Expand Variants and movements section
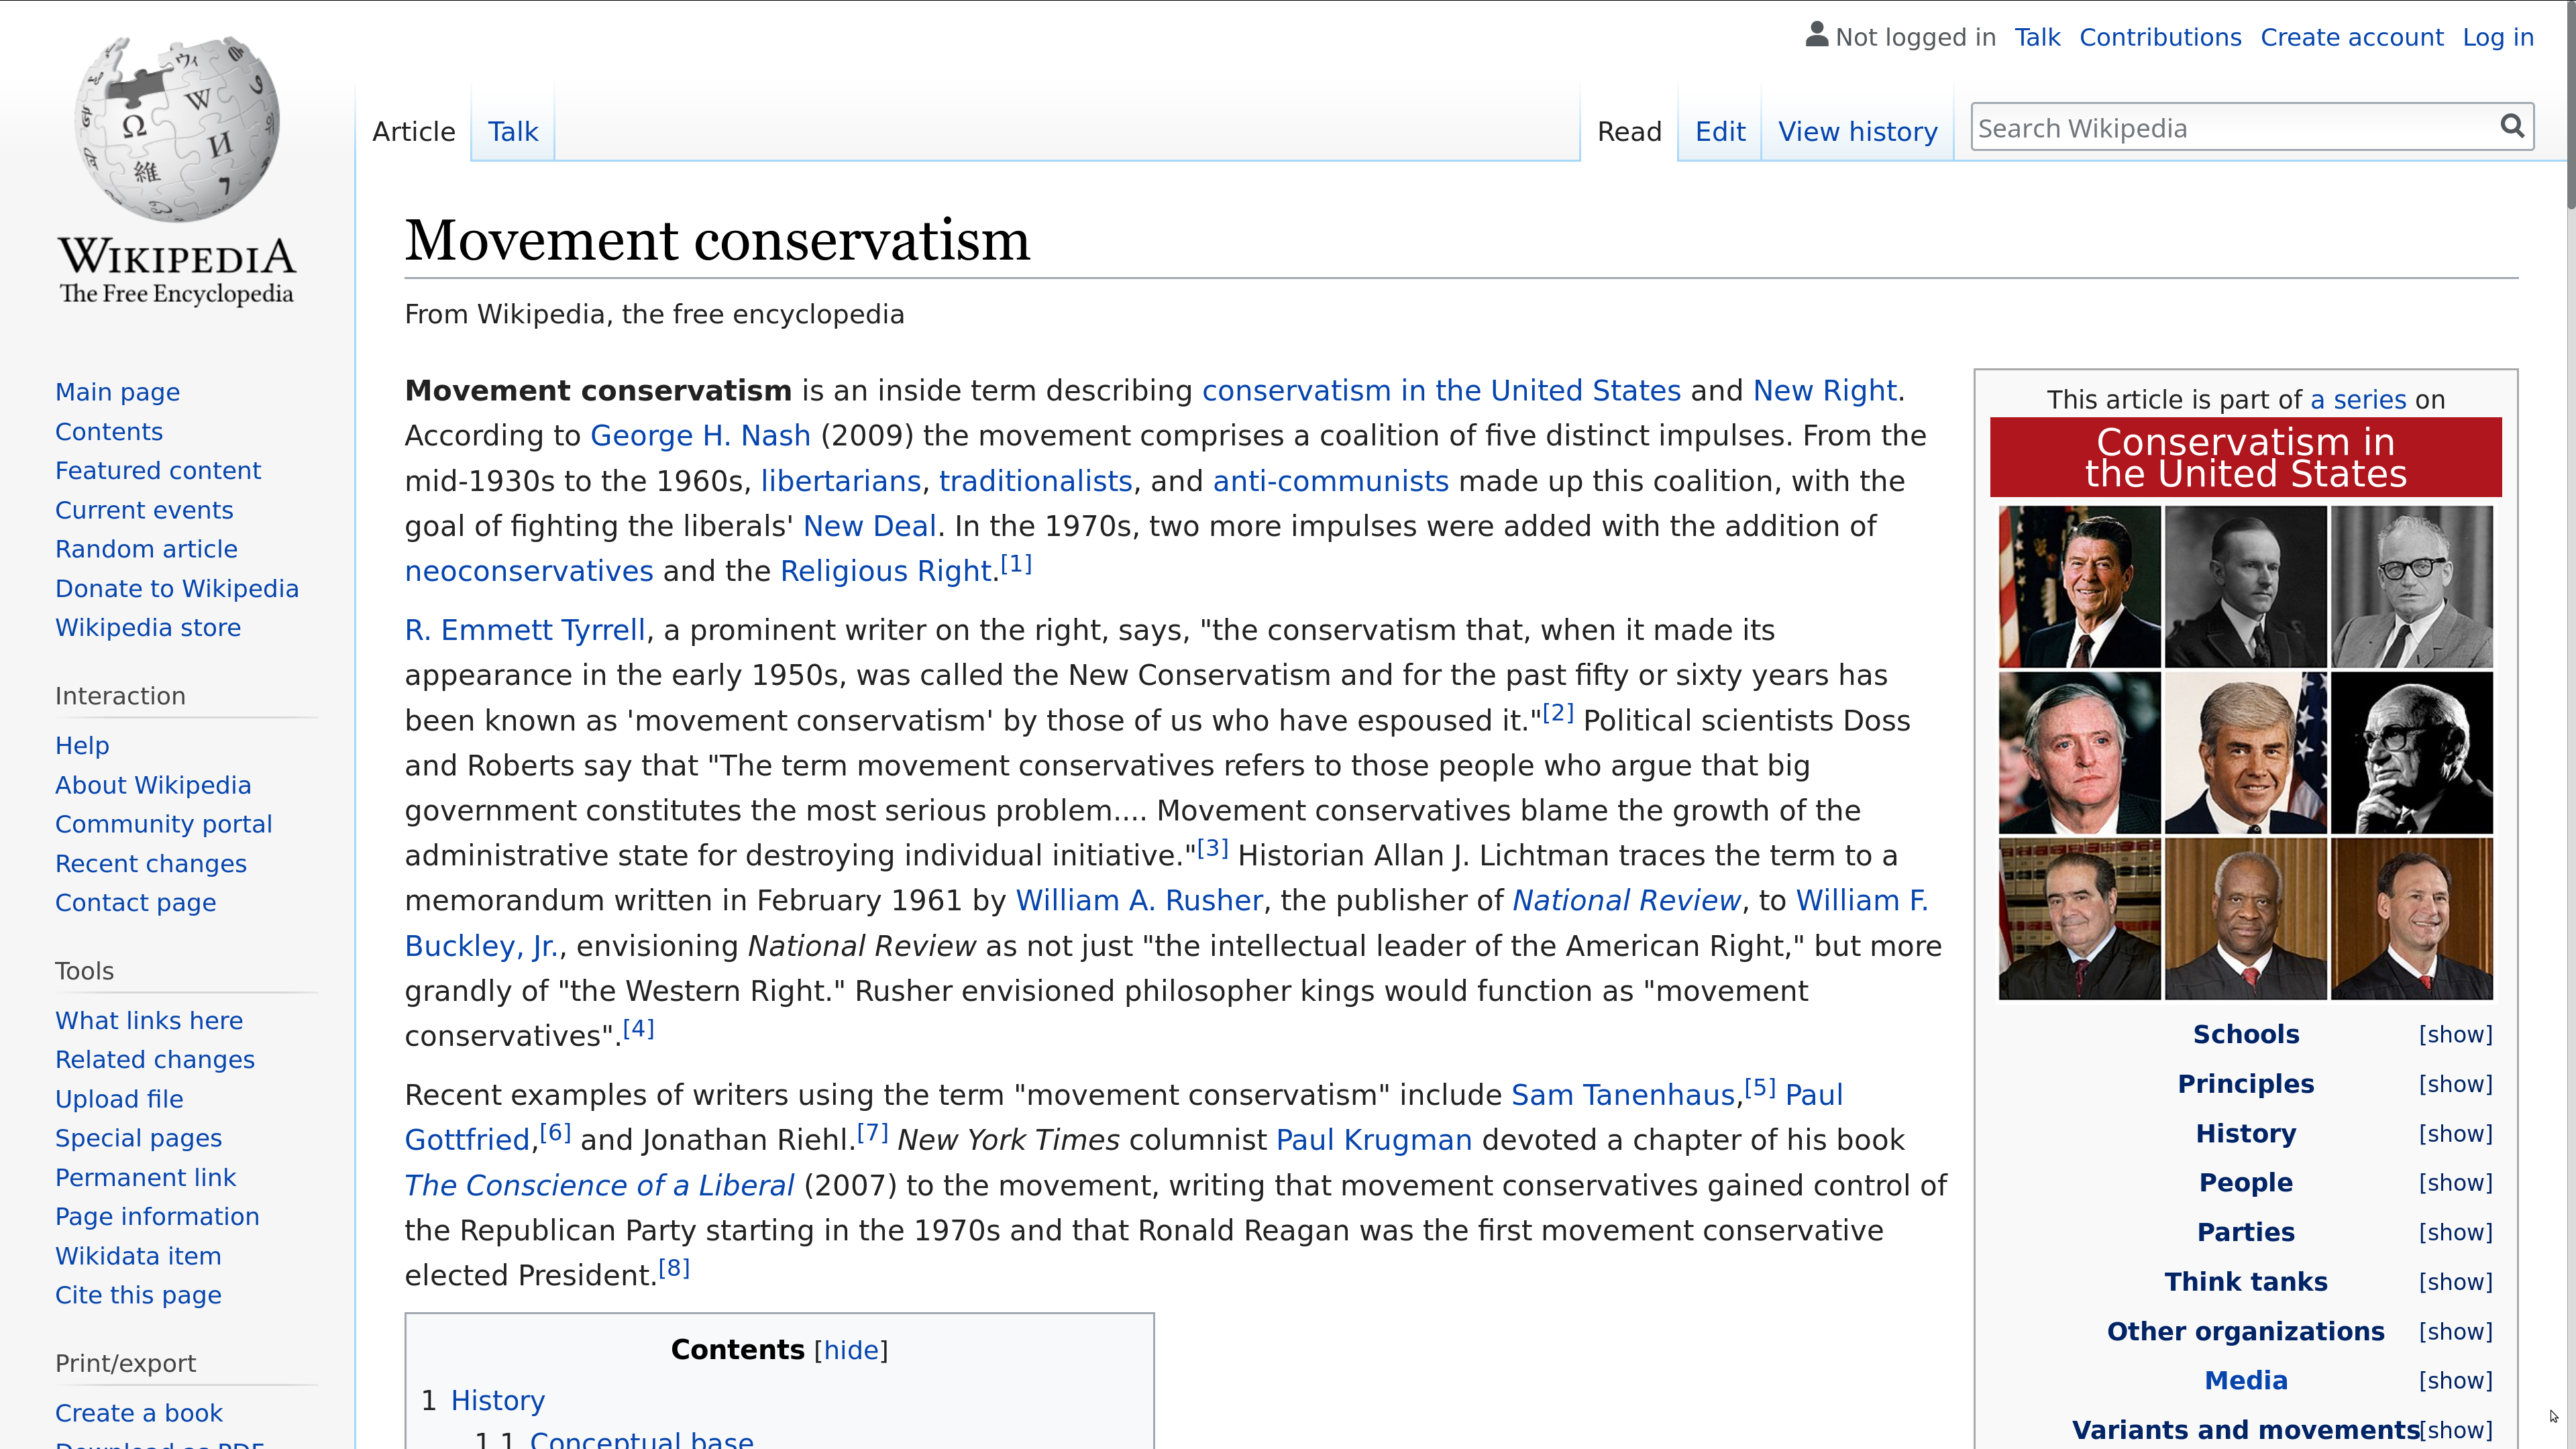 (x=2455, y=1431)
